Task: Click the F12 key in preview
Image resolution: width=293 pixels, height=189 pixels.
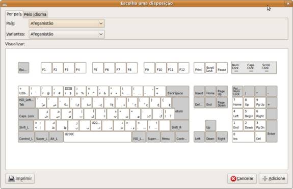Action: click(183, 68)
